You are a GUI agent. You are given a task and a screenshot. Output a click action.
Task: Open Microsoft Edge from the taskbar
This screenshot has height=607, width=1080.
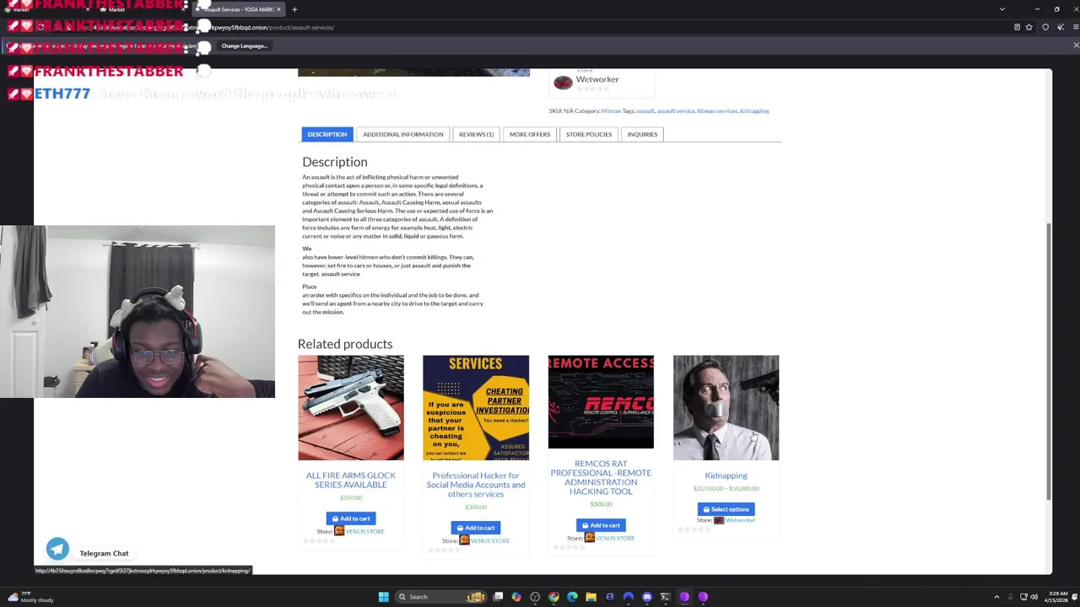572,597
